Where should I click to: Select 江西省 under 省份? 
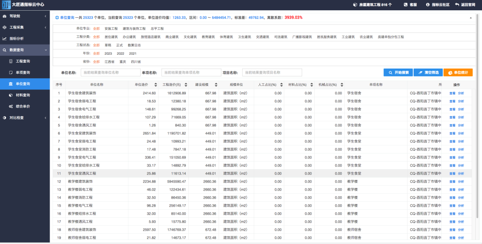coord(109,61)
